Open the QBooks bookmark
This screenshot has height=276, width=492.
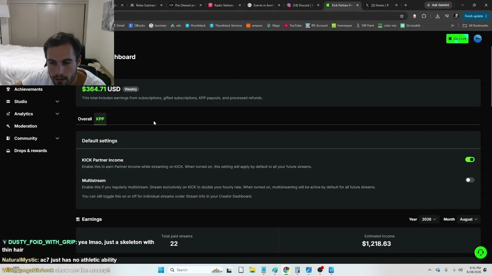click(137, 26)
